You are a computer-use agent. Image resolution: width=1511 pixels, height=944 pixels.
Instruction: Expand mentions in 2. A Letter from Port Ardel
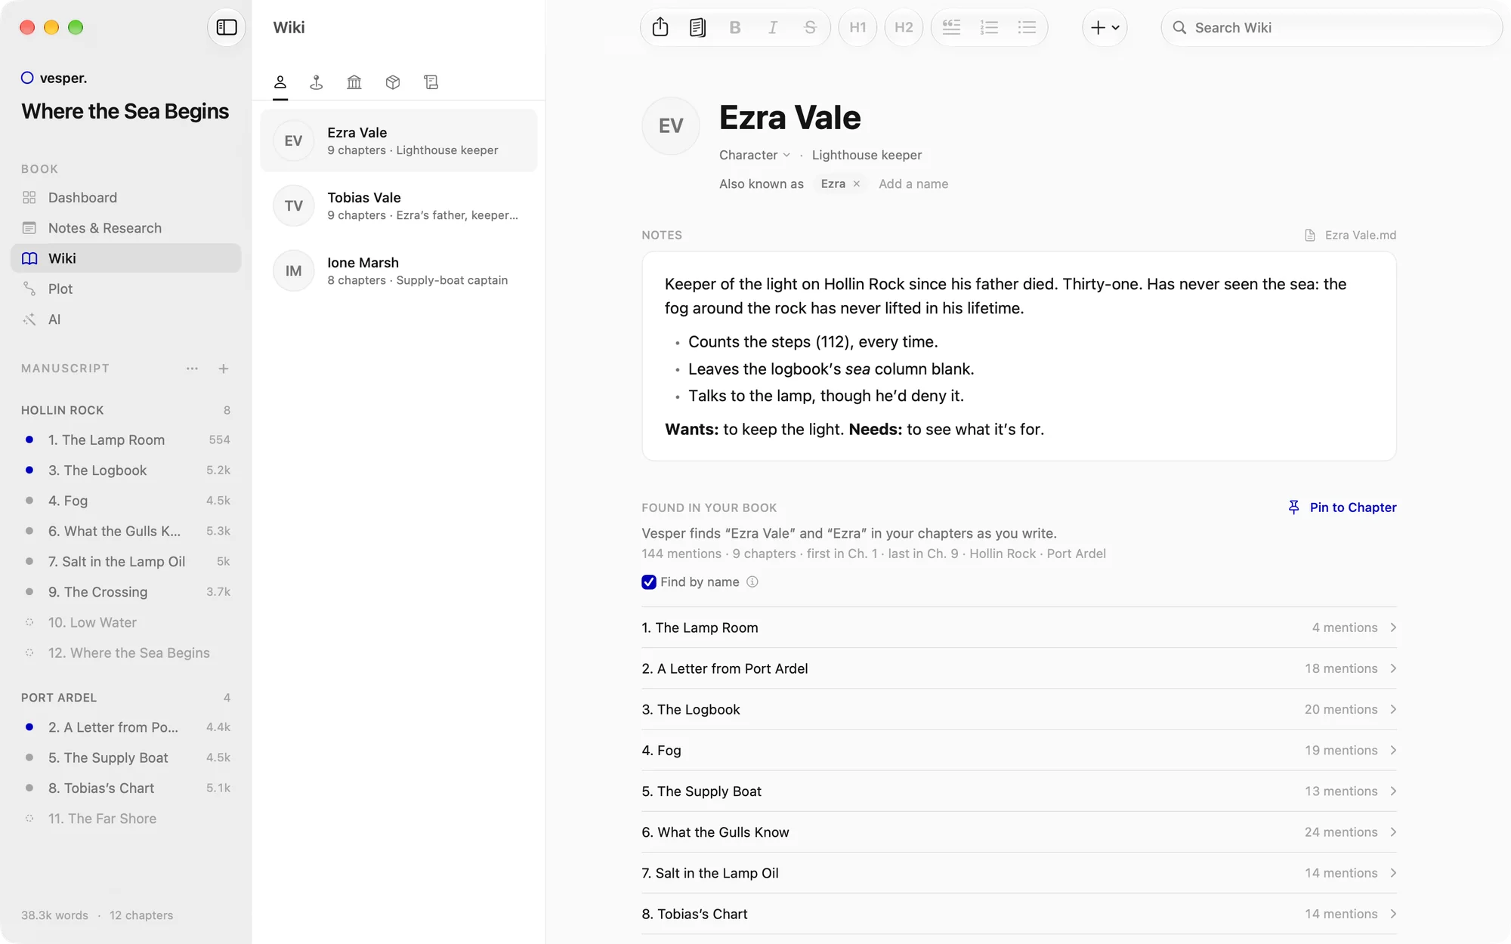click(1019, 668)
